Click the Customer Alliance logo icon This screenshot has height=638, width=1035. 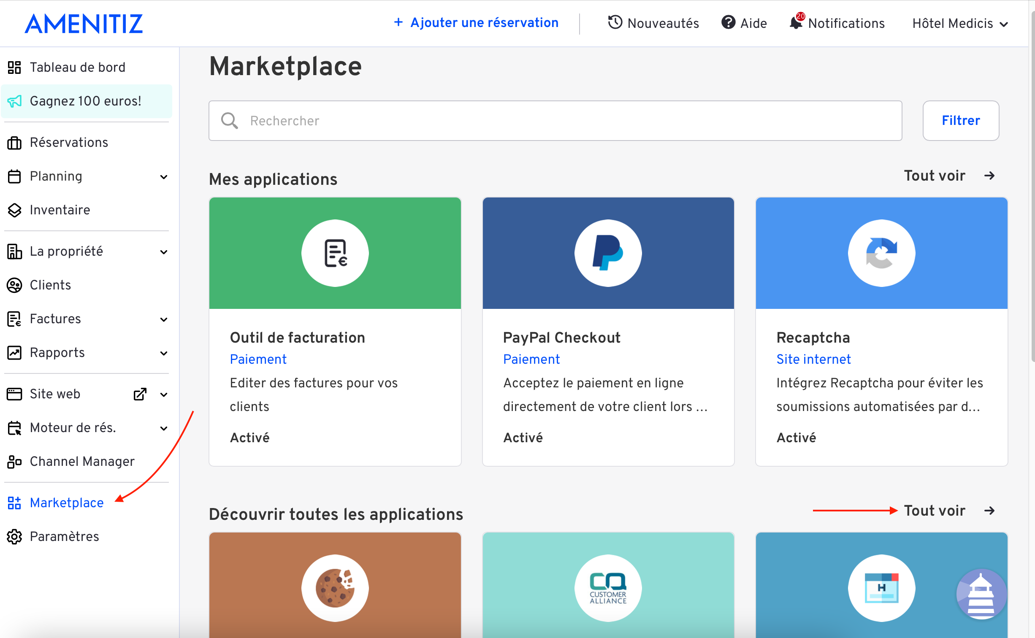(x=608, y=588)
